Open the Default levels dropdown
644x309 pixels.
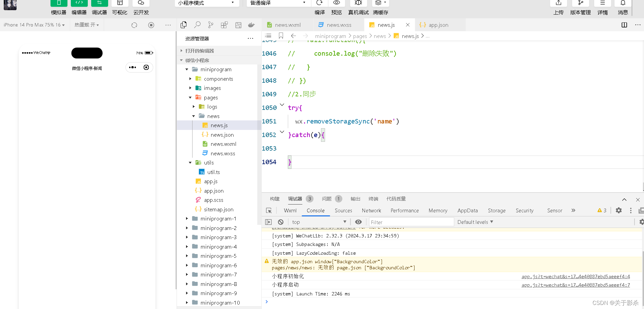click(x=475, y=222)
